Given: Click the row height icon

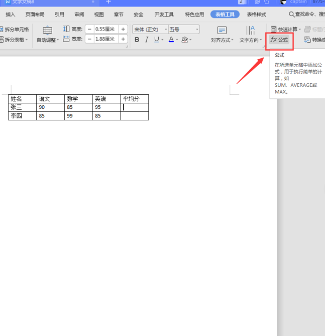Looking at the screenshot, I should click(x=66, y=29).
